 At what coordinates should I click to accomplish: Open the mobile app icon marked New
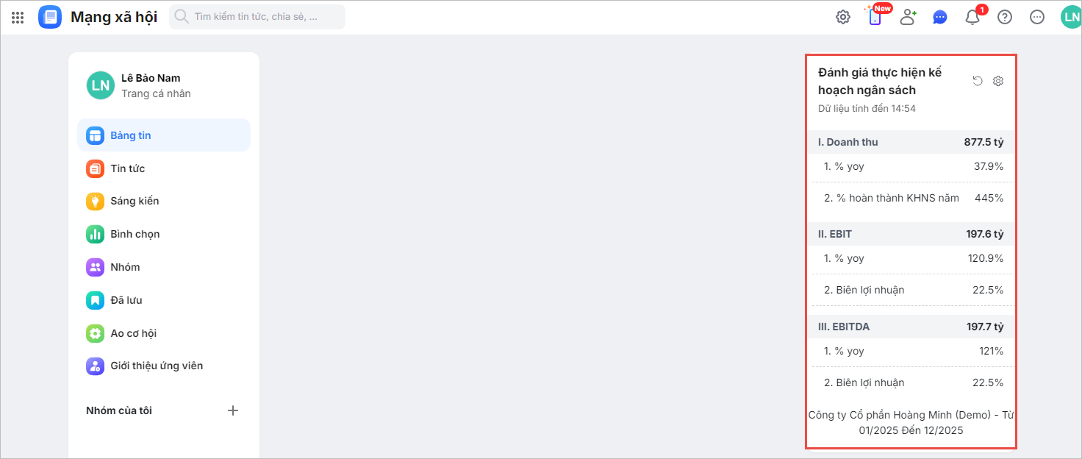click(875, 17)
